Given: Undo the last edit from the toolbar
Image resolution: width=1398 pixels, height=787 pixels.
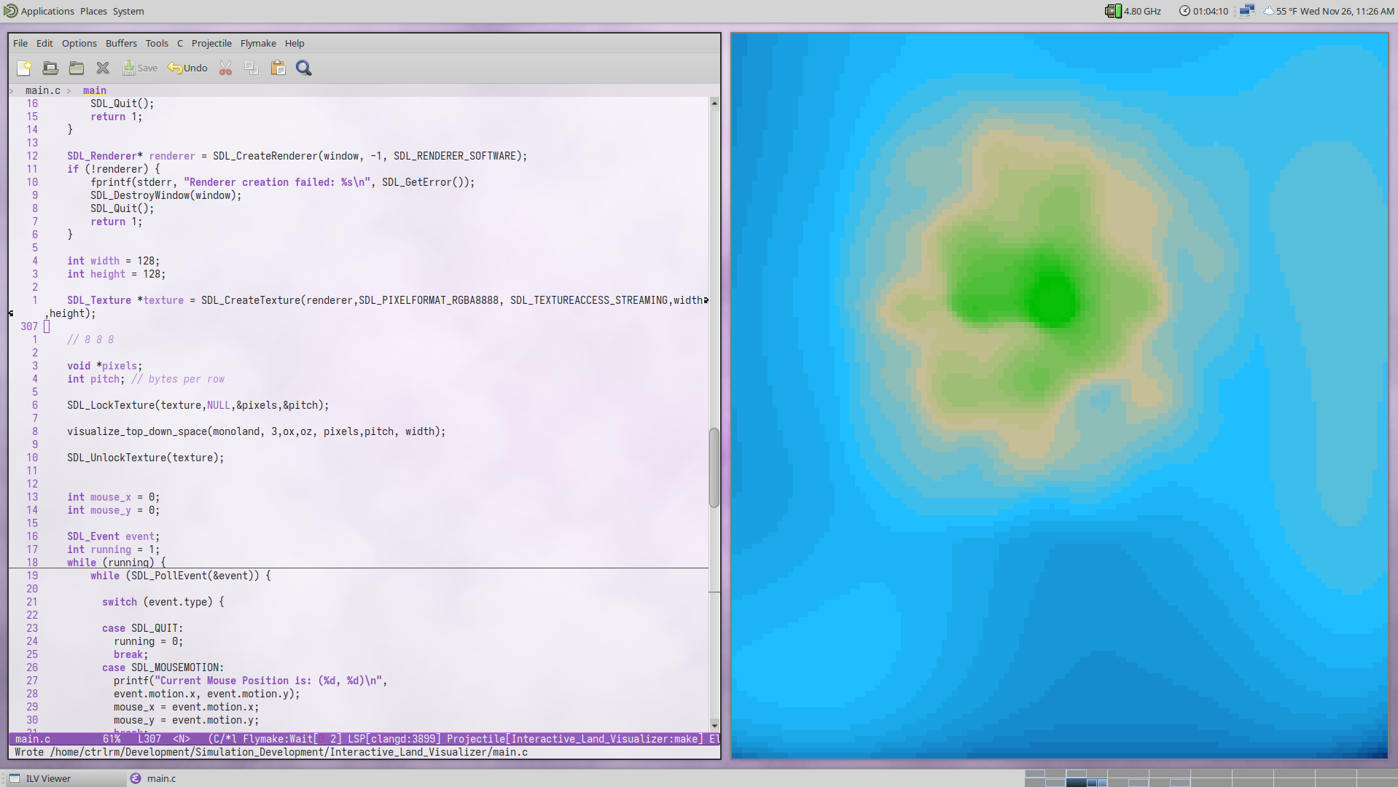Looking at the screenshot, I should pyautogui.click(x=188, y=68).
